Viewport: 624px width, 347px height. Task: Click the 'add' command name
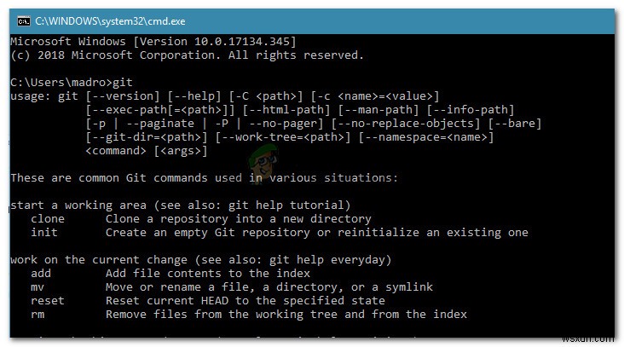click(41, 274)
